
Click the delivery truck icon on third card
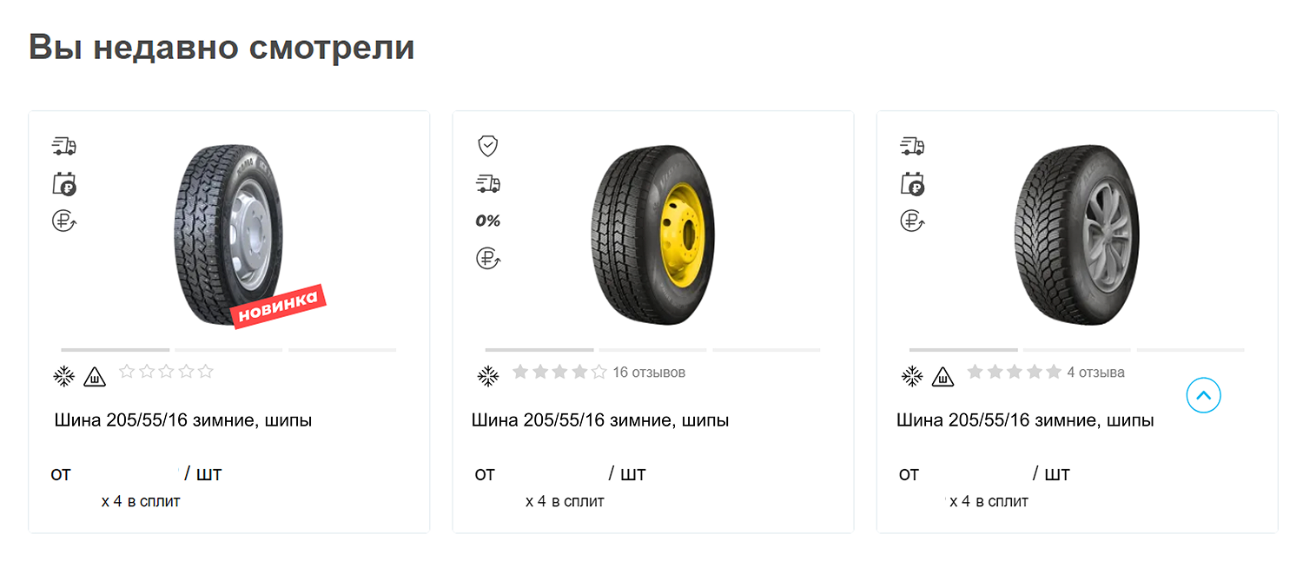coord(912,146)
